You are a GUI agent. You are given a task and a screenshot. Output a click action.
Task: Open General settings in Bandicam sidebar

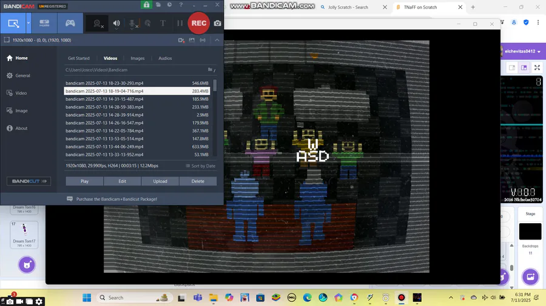tap(18, 76)
